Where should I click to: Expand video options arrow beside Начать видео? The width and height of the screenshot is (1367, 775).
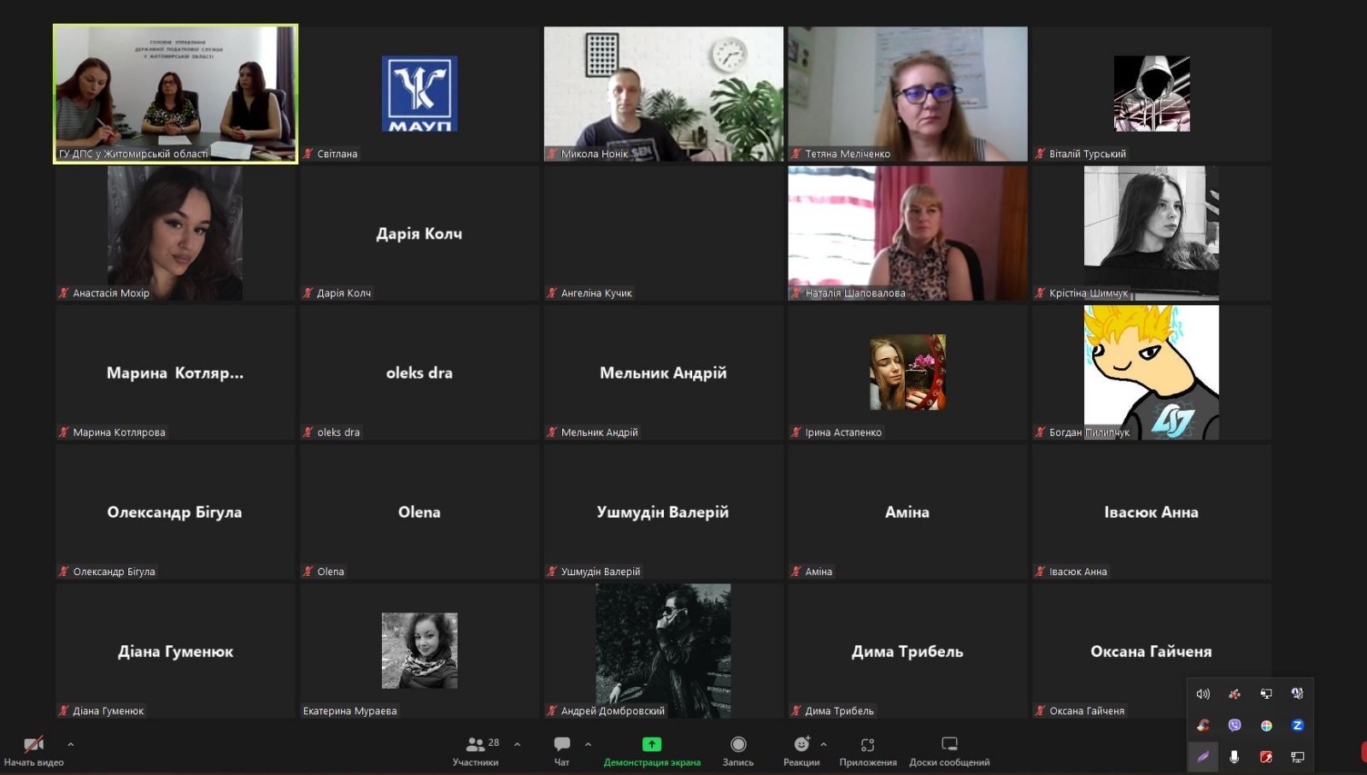click(x=71, y=744)
